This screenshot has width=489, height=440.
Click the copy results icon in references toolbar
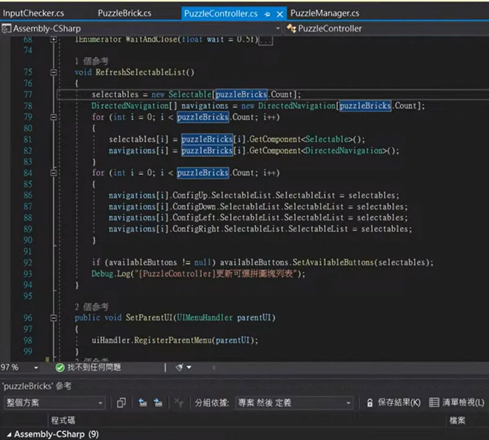pos(121,403)
